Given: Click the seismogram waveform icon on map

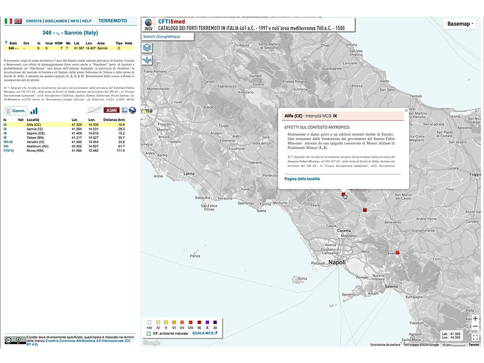Looking at the screenshot, I should (147, 60).
